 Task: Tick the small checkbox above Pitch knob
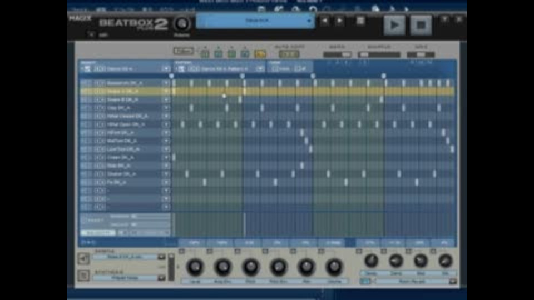click(238, 251)
